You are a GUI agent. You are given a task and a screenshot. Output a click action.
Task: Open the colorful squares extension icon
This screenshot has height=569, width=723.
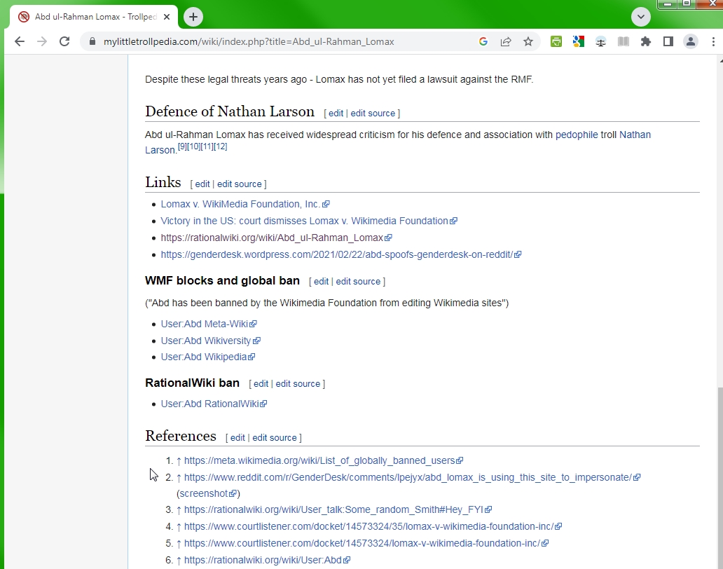coord(578,41)
